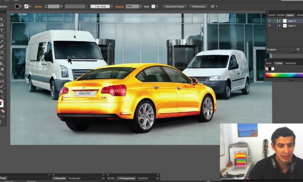
Task: Open the Opacity percentage dropdown
Action: [x=141, y=6]
